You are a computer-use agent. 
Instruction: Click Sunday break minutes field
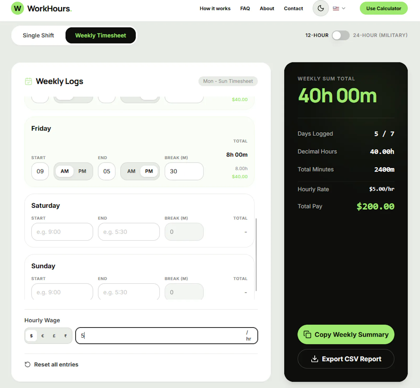pyautogui.click(x=184, y=292)
